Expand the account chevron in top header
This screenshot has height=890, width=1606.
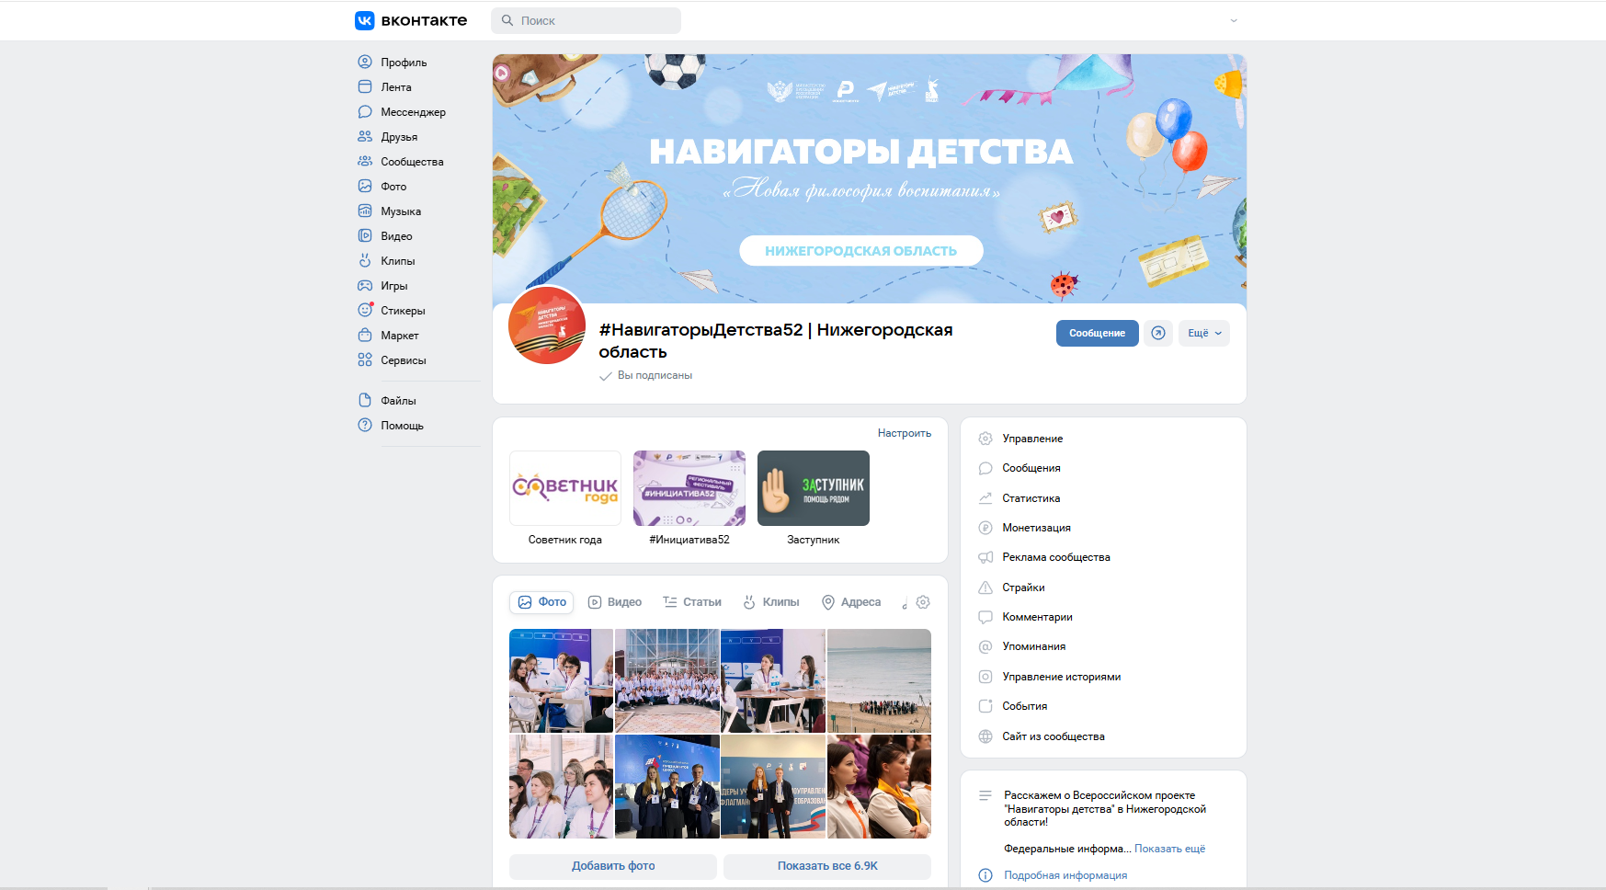pyautogui.click(x=1234, y=20)
